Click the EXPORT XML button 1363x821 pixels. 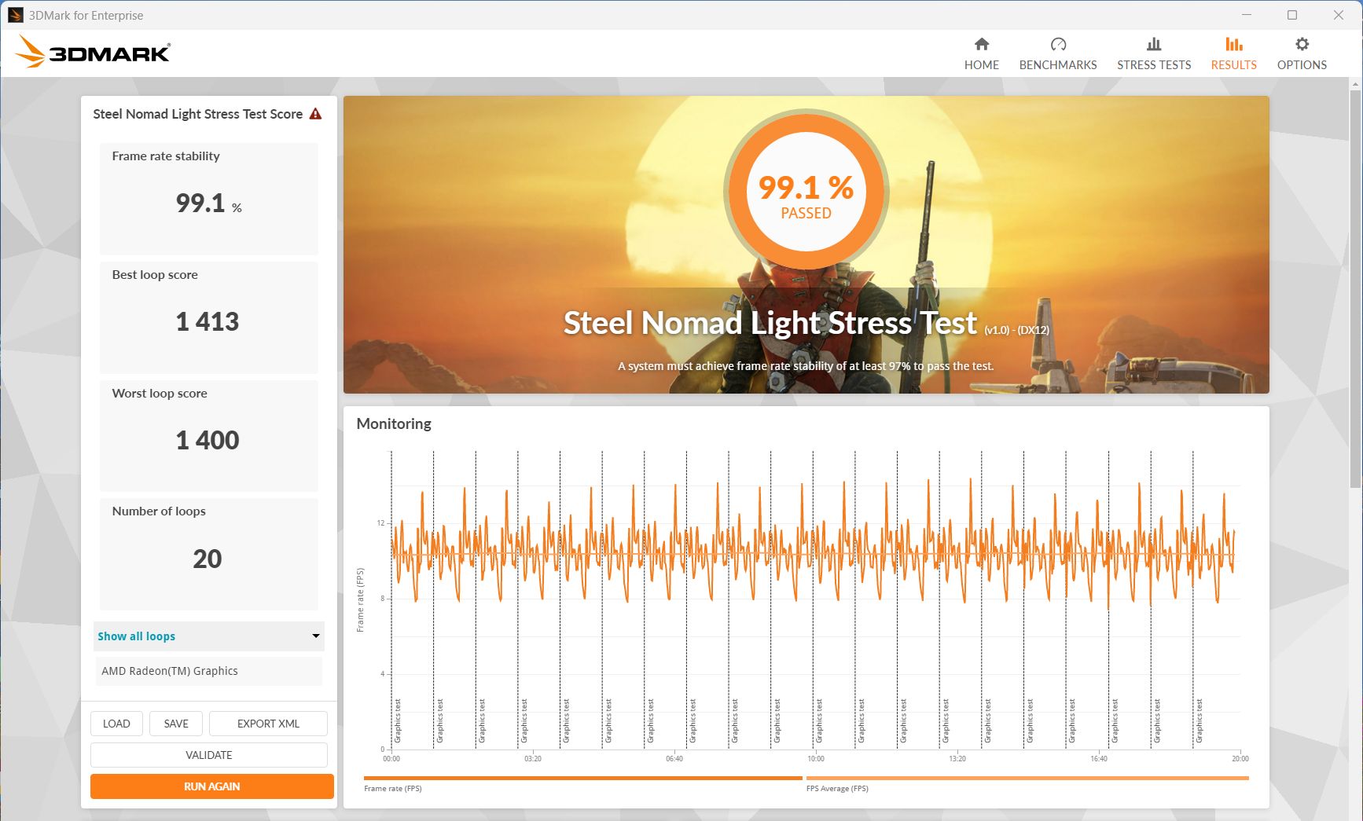[268, 724]
